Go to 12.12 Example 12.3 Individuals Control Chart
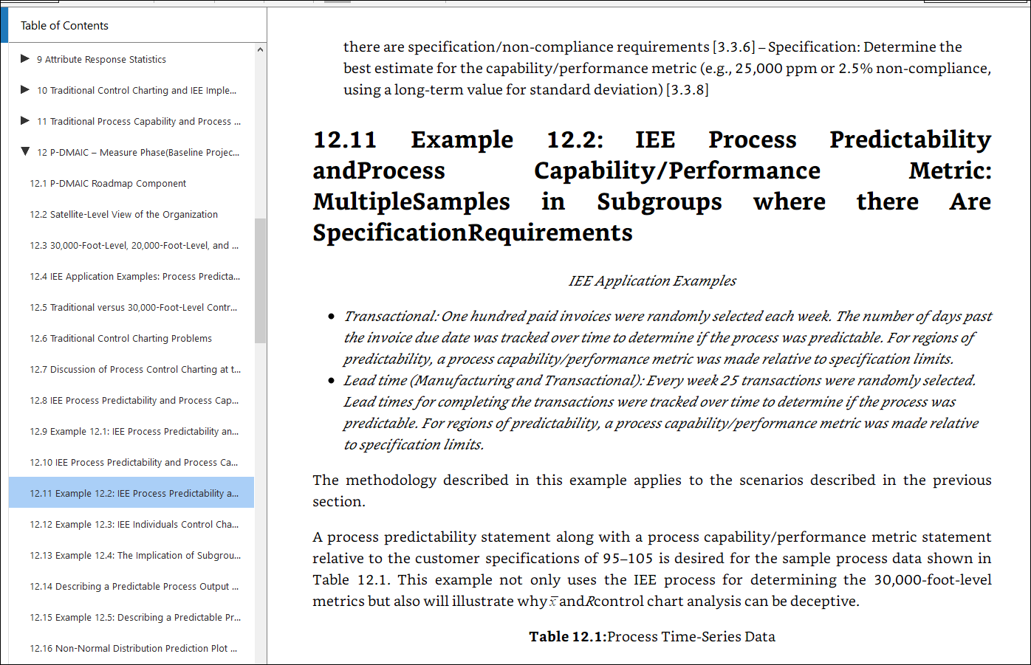This screenshot has height=665, width=1031. (x=134, y=524)
